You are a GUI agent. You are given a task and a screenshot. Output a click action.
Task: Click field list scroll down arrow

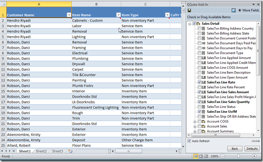point(258,131)
